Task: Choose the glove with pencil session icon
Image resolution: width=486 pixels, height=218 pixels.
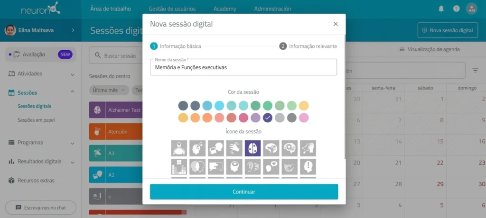Action: pyautogui.click(x=308, y=148)
